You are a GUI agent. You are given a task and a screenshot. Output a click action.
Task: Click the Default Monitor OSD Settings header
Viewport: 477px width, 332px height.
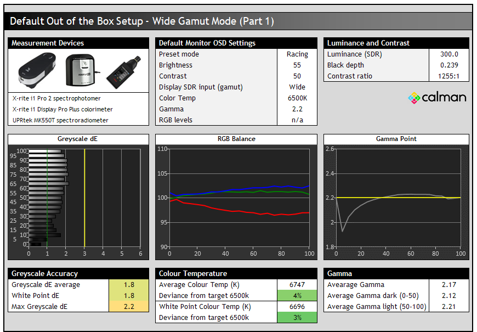pyautogui.click(x=236, y=43)
